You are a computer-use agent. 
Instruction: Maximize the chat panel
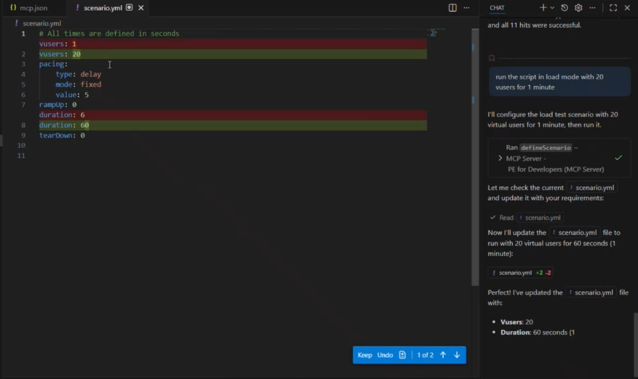click(613, 8)
